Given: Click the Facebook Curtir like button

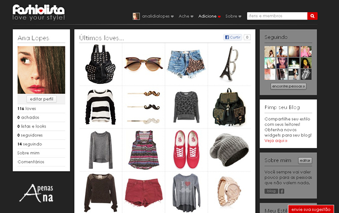Looking at the screenshot, I should pos(232,37).
